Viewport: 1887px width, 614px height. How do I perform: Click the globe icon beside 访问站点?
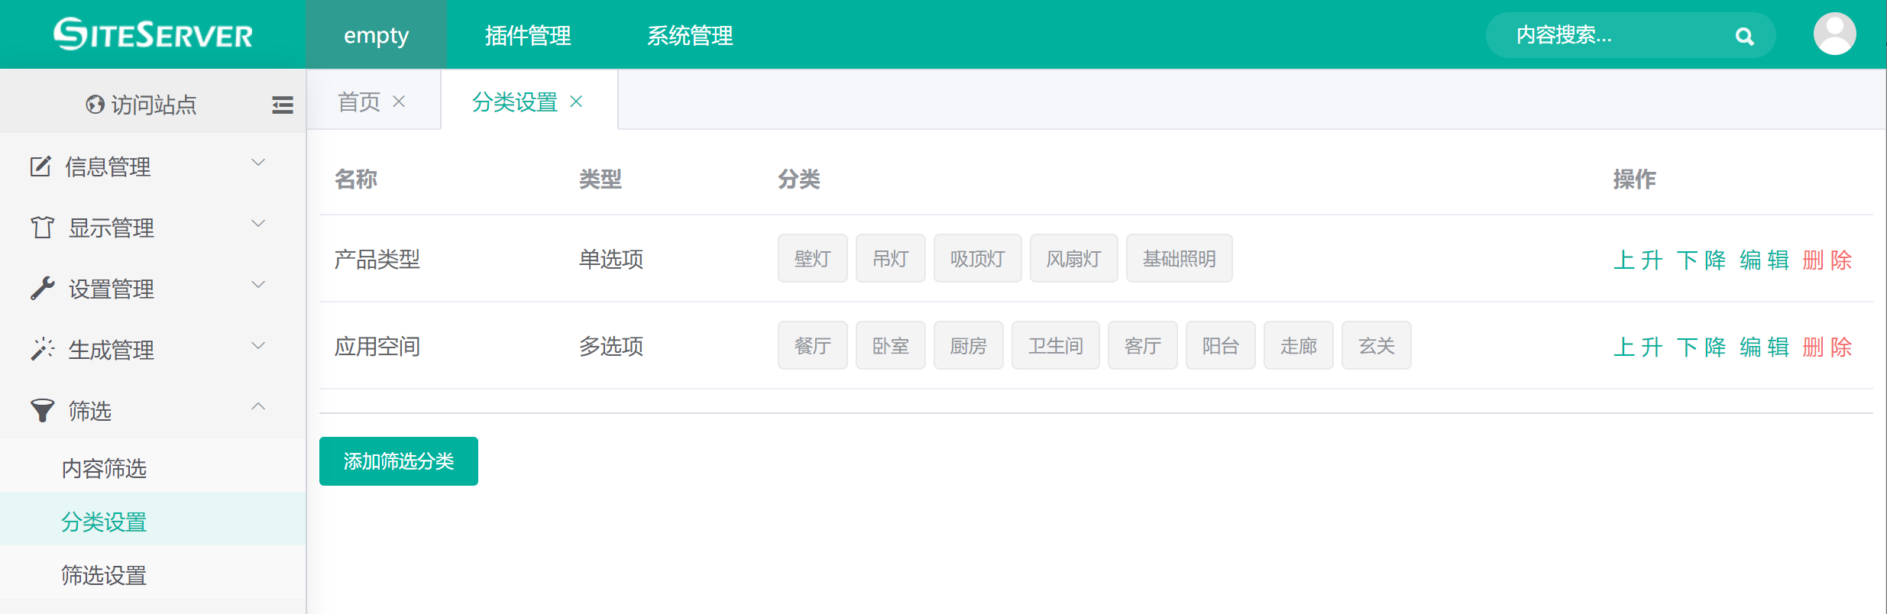pos(95,105)
